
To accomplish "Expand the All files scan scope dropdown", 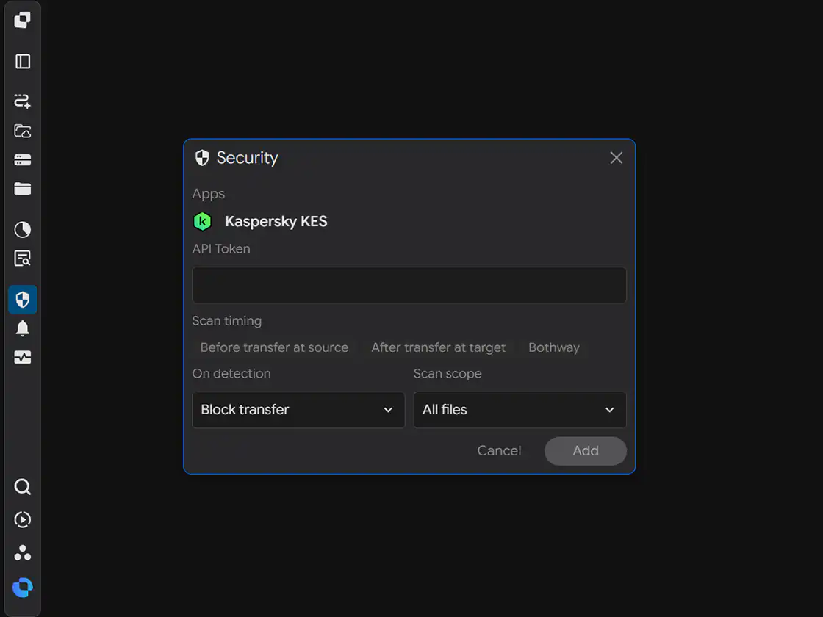I will pyautogui.click(x=520, y=410).
